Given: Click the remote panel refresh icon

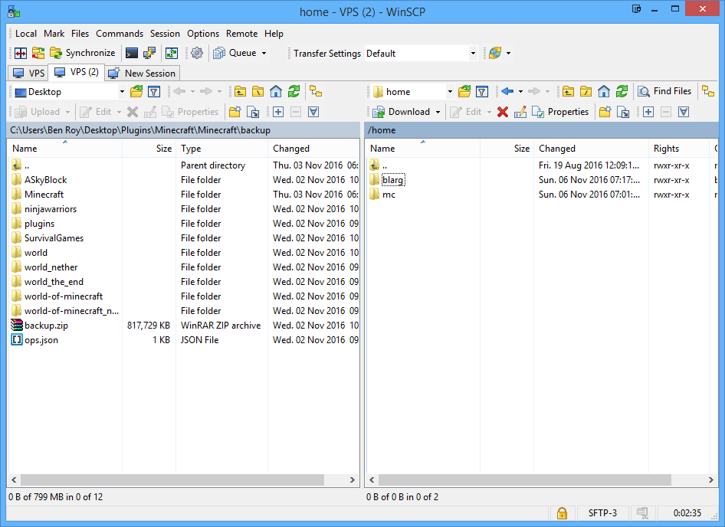Looking at the screenshot, I should [x=622, y=91].
